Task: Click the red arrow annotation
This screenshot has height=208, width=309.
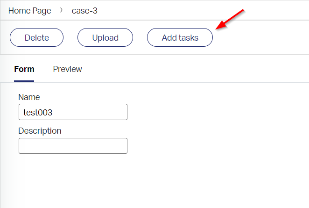Action: pos(230,19)
